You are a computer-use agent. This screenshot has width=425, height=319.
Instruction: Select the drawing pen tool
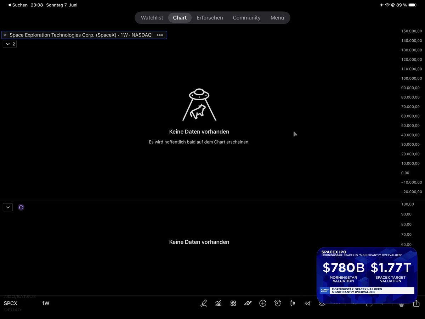click(x=204, y=303)
